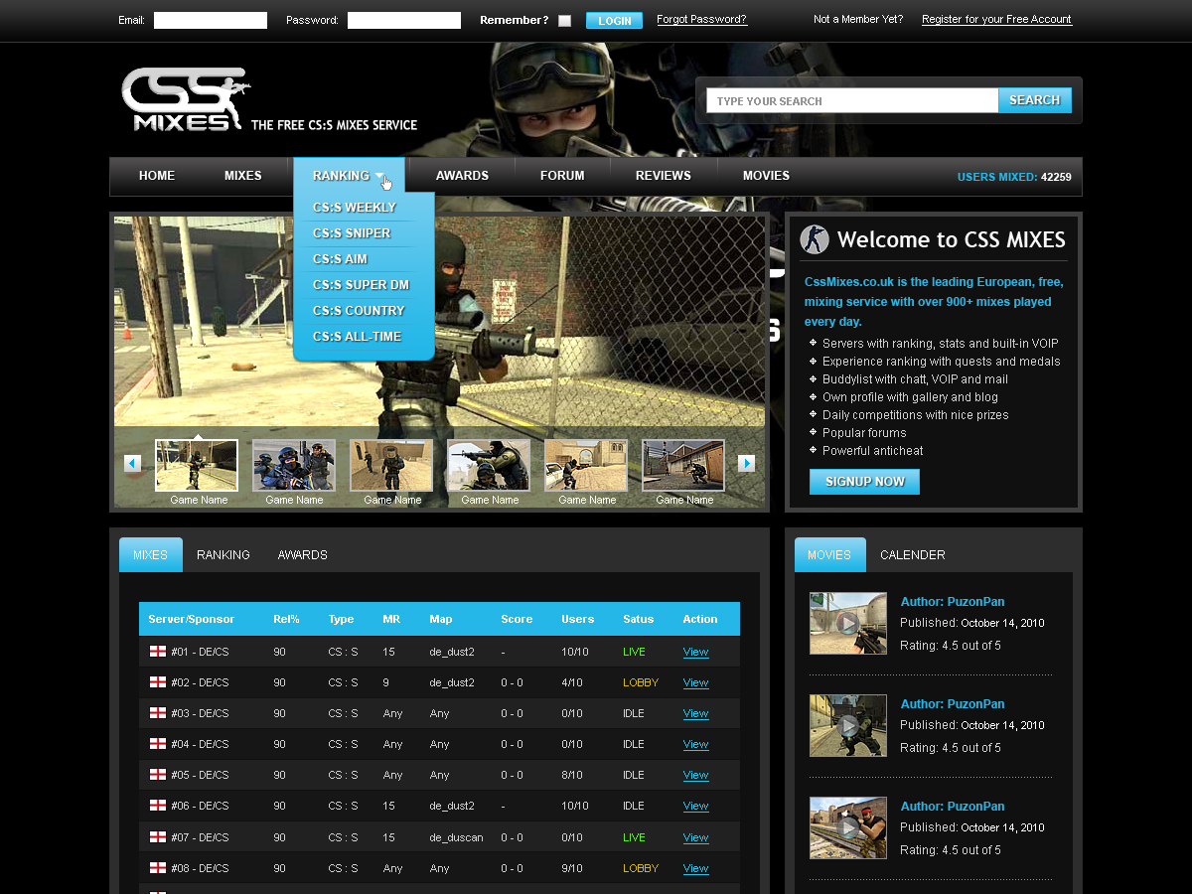Play the second movie thumbnail
Image resolution: width=1192 pixels, height=894 pixels.
click(848, 726)
